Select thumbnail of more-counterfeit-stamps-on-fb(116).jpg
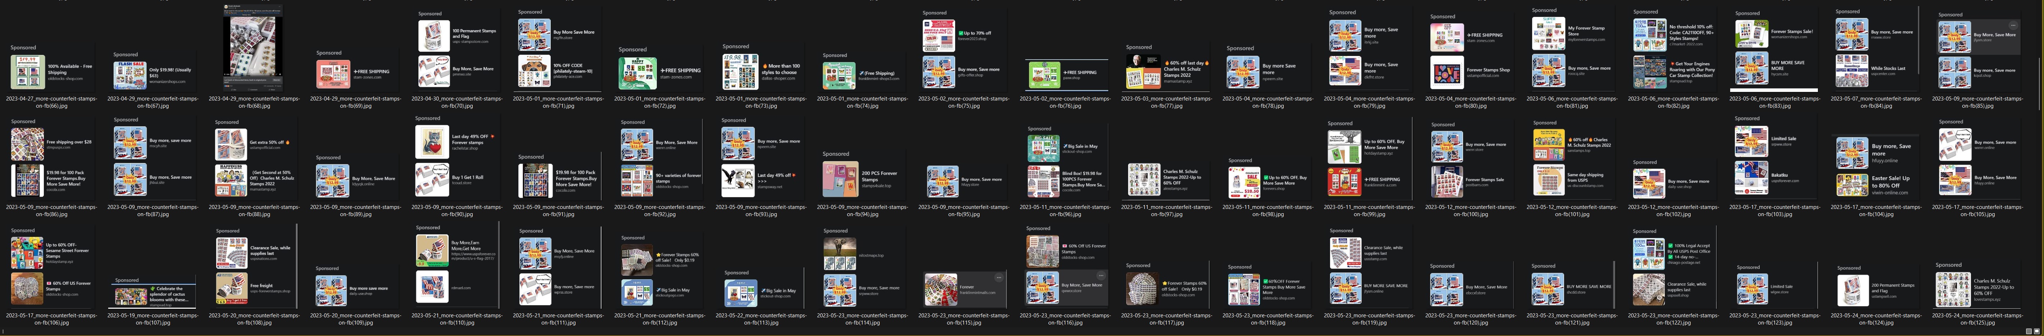2044x336 pixels. pyautogui.click(x=1065, y=266)
